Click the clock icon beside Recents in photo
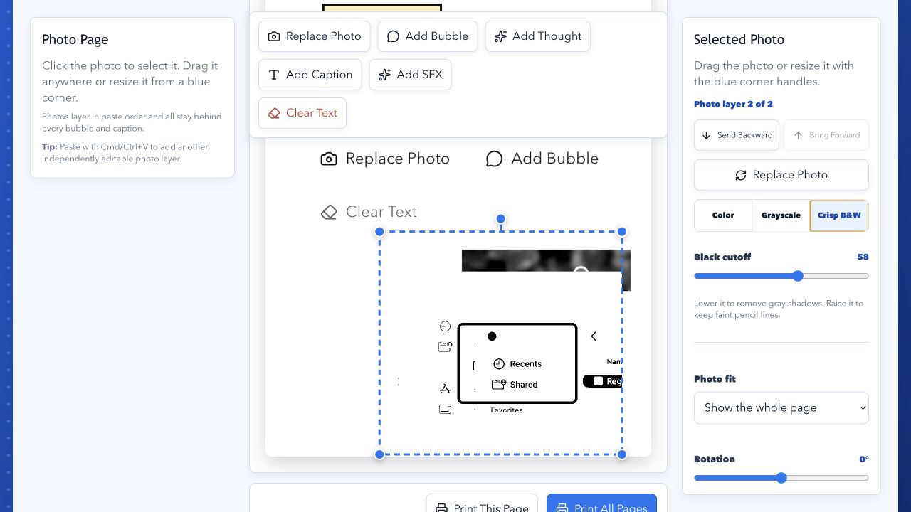 pyautogui.click(x=499, y=363)
